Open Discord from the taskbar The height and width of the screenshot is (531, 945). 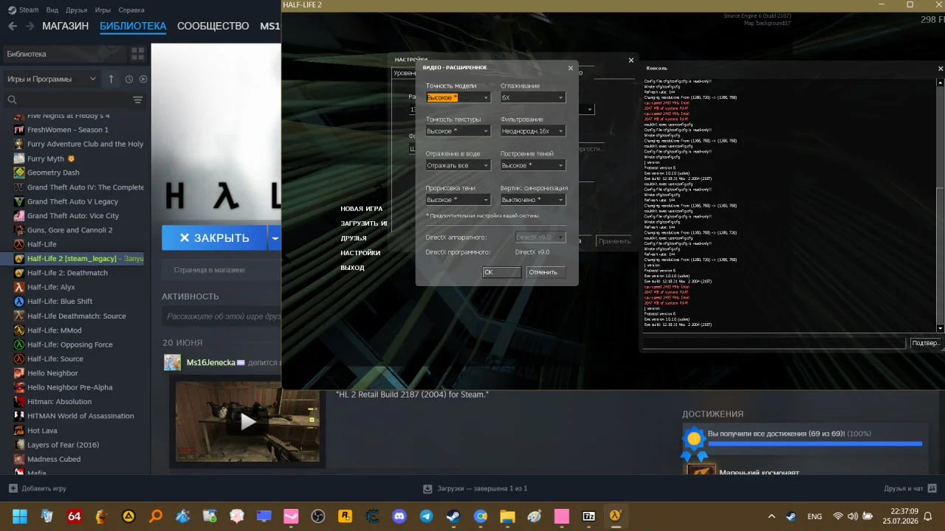(399, 516)
